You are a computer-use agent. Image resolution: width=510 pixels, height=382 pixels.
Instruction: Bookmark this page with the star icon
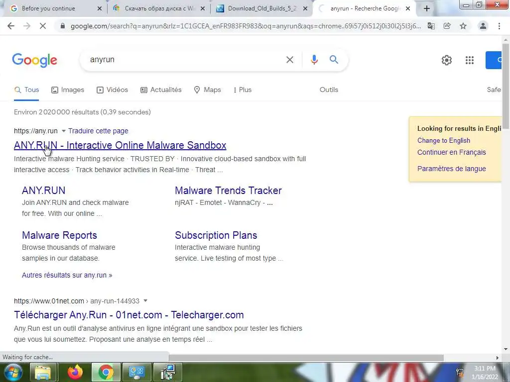pos(463,26)
